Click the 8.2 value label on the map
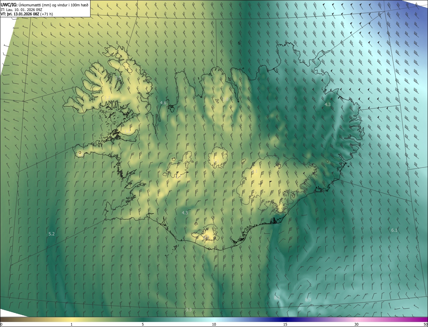 tap(277, 298)
